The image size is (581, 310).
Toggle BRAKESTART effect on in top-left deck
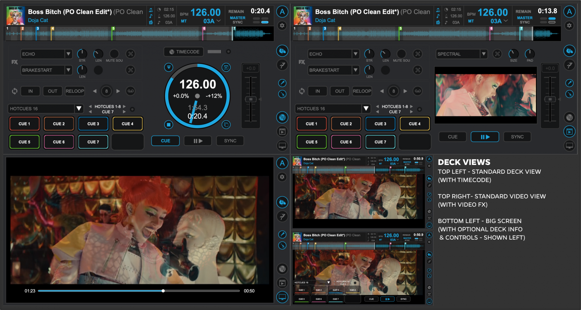(x=130, y=70)
